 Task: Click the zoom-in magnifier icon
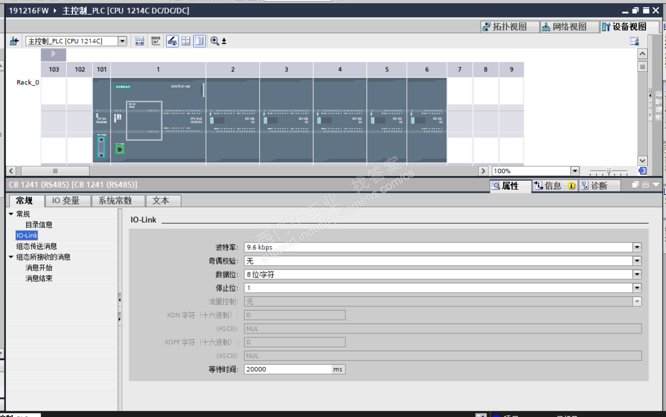point(214,41)
